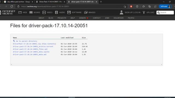Click the 21.7G size value
The width and height of the screenshot is (175, 98).
tap(84, 44)
